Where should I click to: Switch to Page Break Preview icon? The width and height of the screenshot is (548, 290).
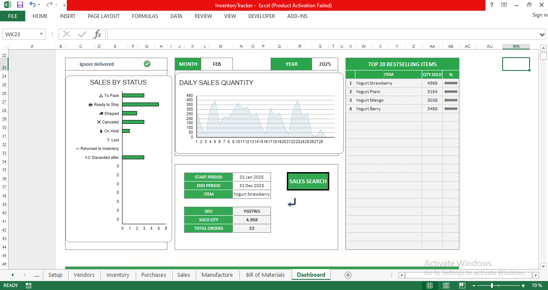coord(462,285)
